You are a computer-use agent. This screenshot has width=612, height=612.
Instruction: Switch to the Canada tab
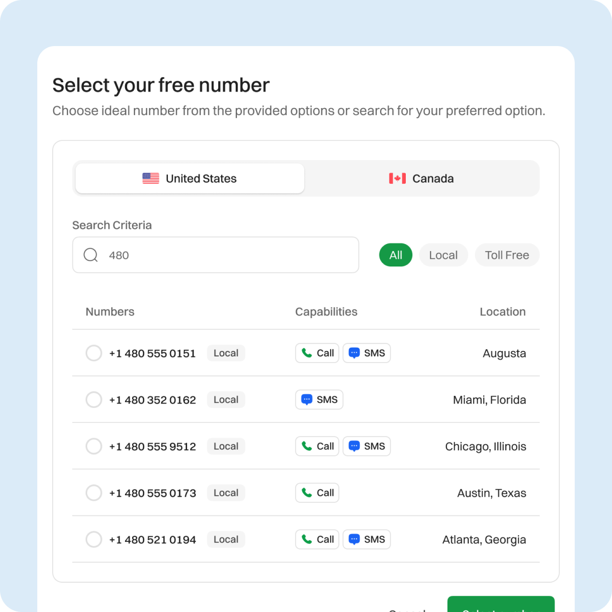point(421,178)
